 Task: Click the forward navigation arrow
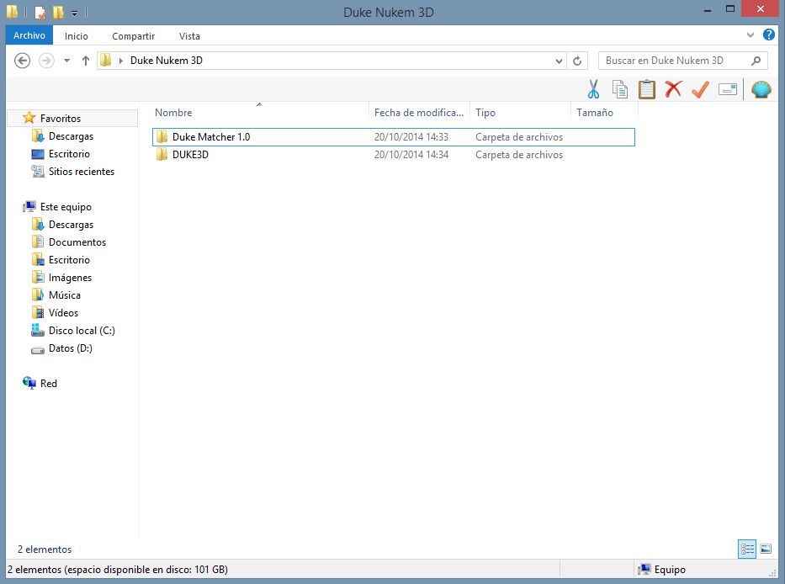46,61
